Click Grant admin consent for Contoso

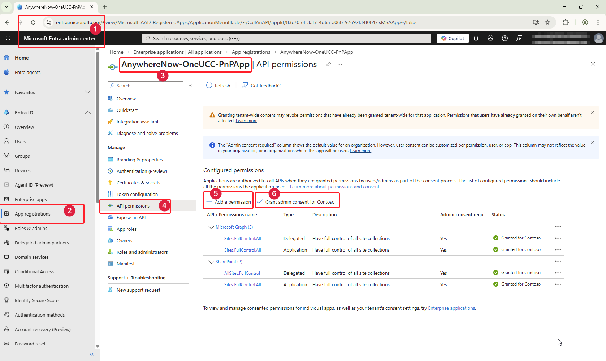coord(297,202)
